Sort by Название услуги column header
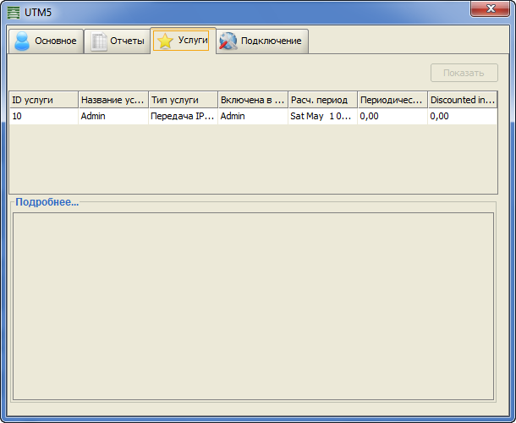 click(113, 100)
